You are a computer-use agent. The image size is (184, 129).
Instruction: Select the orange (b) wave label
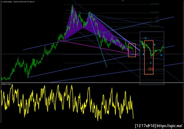point(151,69)
